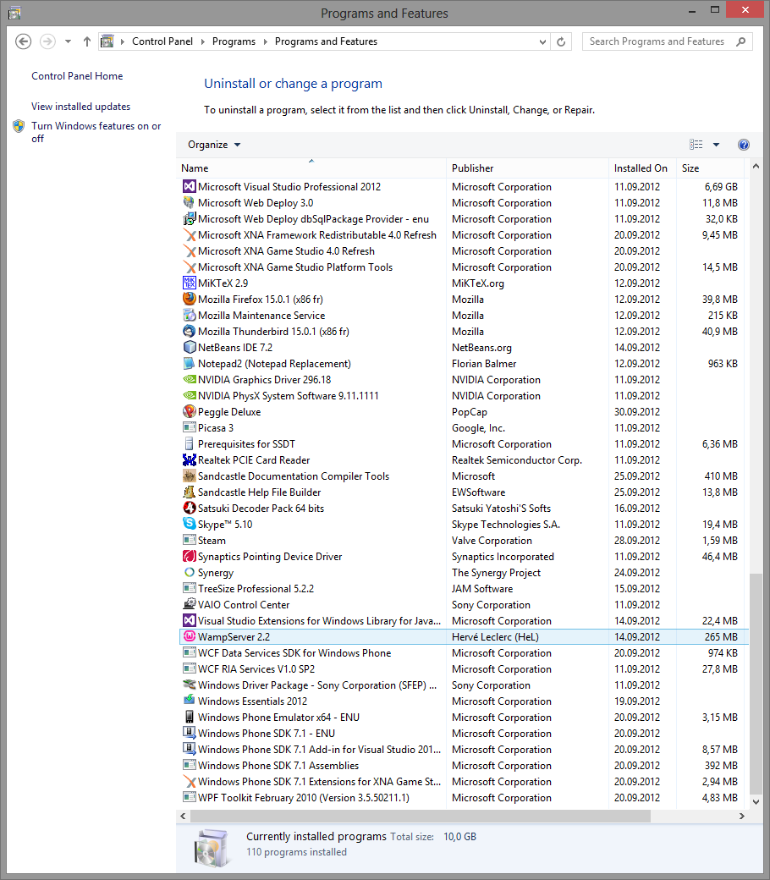The height and width of the screenshot is (880, 770).
Task: Sort list by Installed On column
Action: [x=641, y=168]
